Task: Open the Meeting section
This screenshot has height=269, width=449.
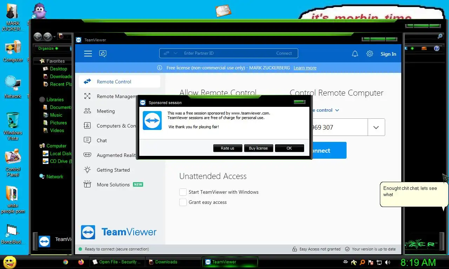Action: point(106,111)
